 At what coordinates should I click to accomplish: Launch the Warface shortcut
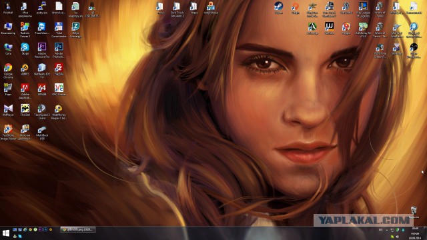pos(329,28)
